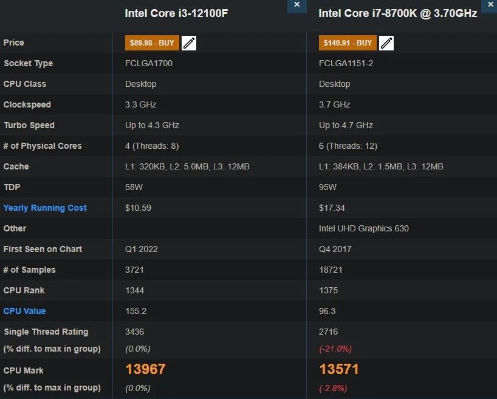Edit price pencil icon for i7-8700K

click(x=386, y=43)
